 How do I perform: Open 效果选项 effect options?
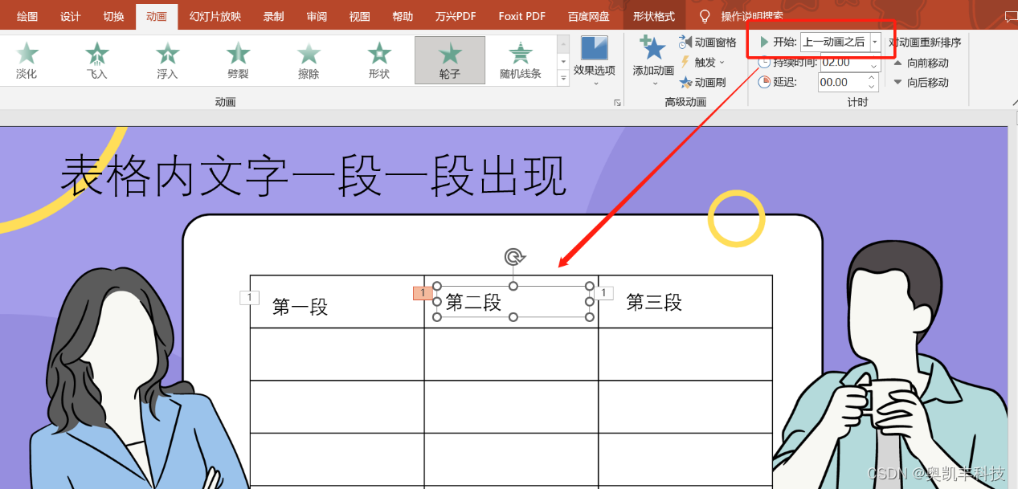click(x=595, y=62)
